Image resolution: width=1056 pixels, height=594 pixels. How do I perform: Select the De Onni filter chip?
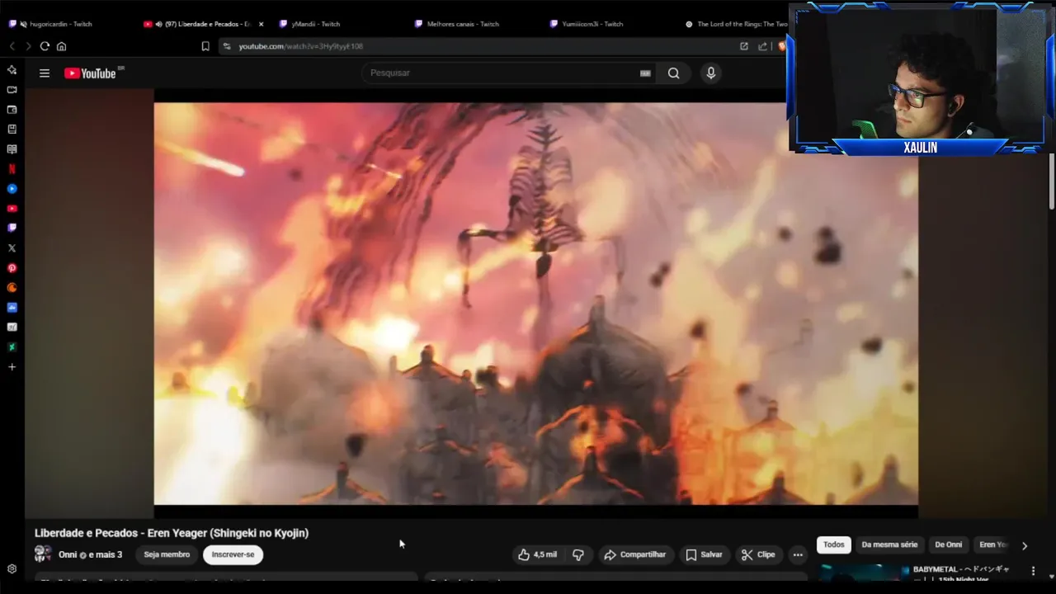948,545
